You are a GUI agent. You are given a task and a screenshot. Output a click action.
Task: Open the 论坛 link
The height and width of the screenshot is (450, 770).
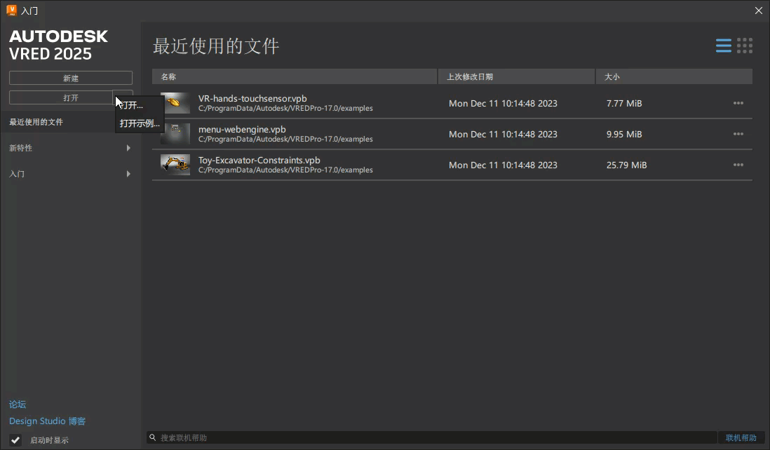18,404
